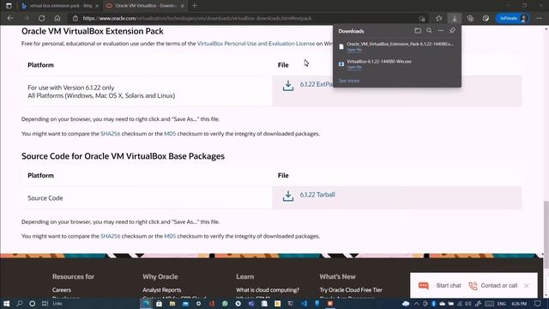Open the notification center icon

point(538,303)
